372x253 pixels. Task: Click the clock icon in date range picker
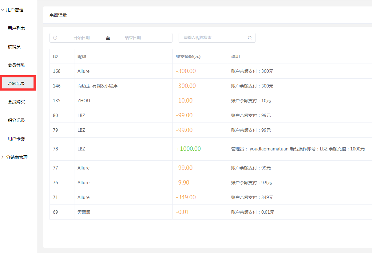pos(55,38)
